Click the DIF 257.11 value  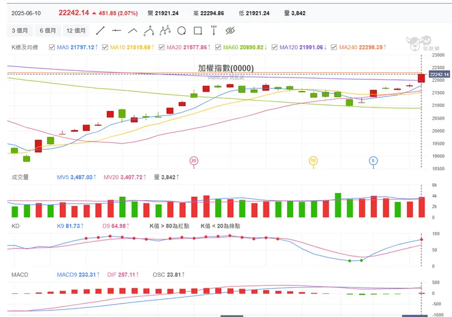(123, 275)
